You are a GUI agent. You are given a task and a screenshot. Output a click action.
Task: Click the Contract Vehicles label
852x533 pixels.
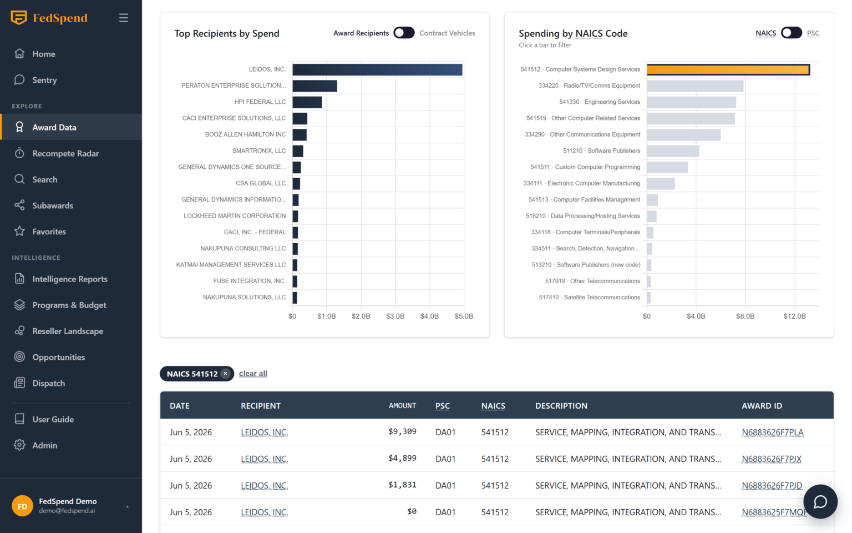click(x=447, y=33)
